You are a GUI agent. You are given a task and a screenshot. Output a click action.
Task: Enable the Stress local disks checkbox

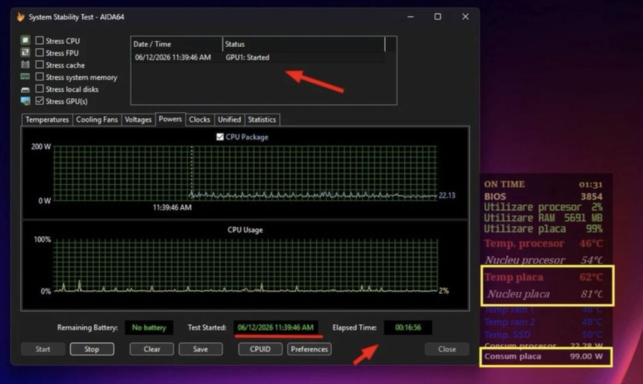pos(39,89)
